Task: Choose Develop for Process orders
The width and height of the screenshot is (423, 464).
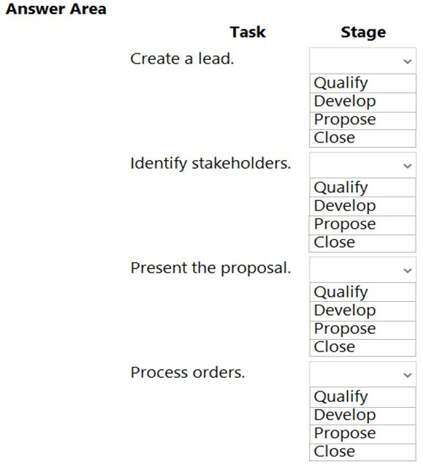Action: [x=362, y=416]
